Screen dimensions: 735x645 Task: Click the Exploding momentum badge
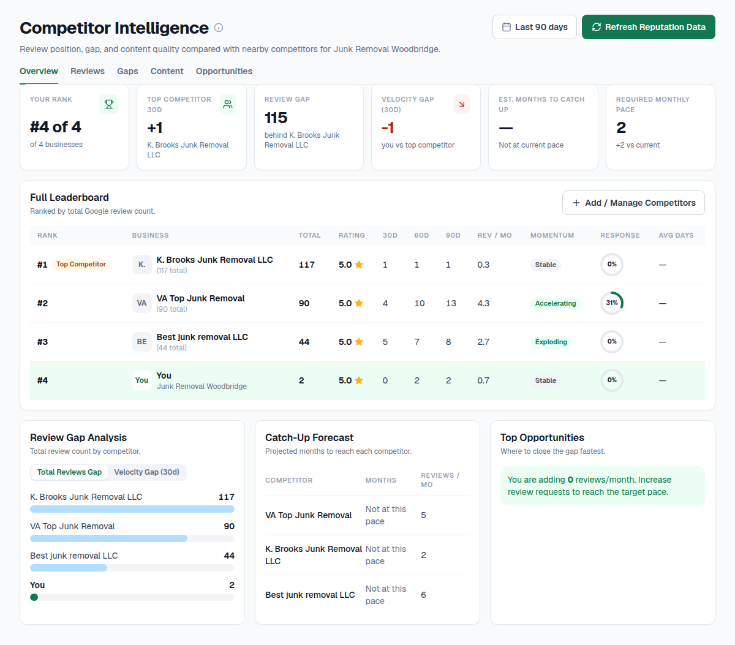click(x=551, y=342)
